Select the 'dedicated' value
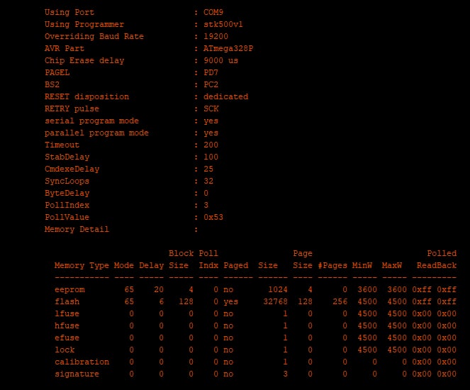Image resolution: width=470 pixels, height=390 pixels. pyautogui.click(x=225, y=96)
